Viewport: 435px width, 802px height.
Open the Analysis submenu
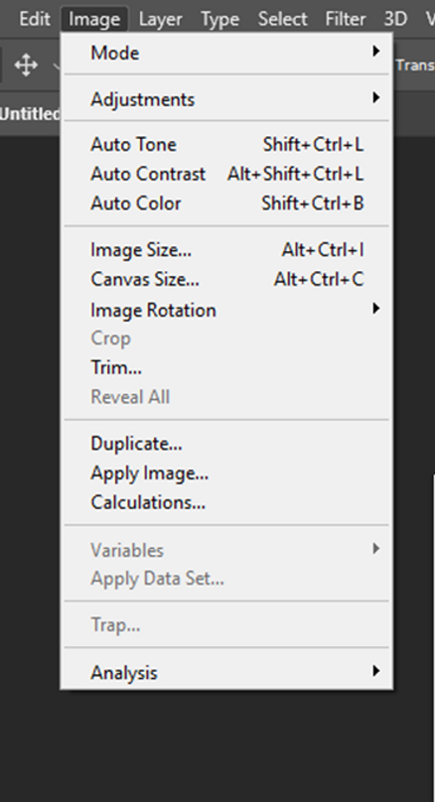point(226,672)
